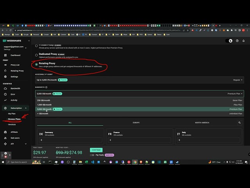Click the Webshare logo
The image size is (250, 188).
(12, 41)
